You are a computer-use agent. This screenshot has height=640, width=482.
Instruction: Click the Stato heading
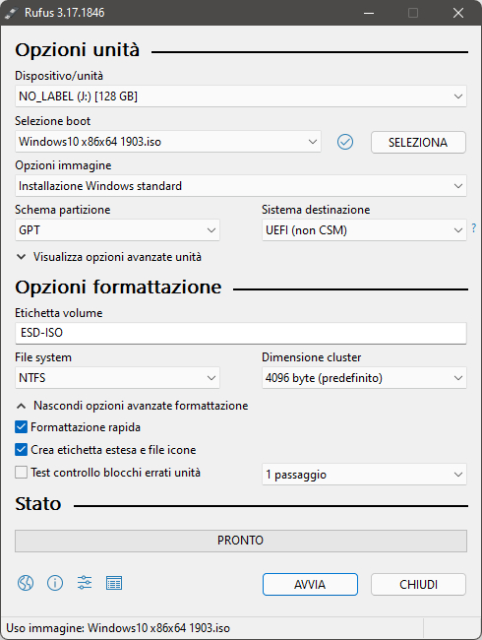click(38, 504)
